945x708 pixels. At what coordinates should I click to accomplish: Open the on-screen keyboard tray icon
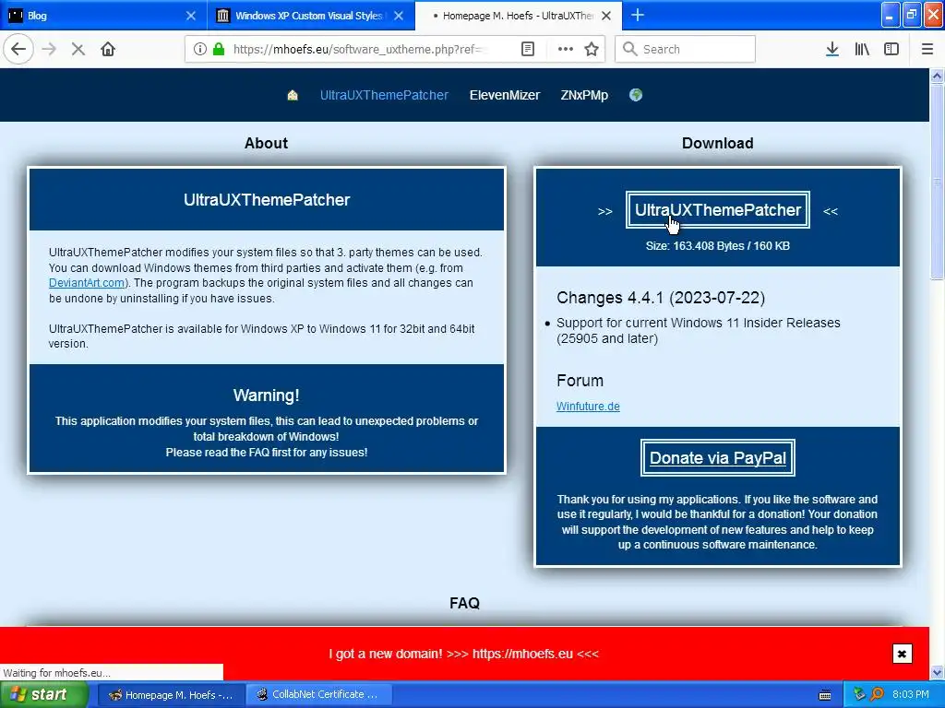coord(825,695)
